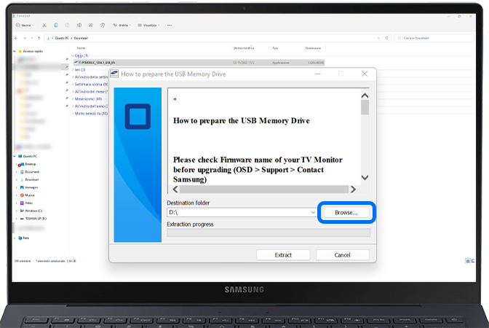Open the Nuovo dropdown menu in Explorer
The height and width of the screenshot is (328, 489).
coord(25,26)
